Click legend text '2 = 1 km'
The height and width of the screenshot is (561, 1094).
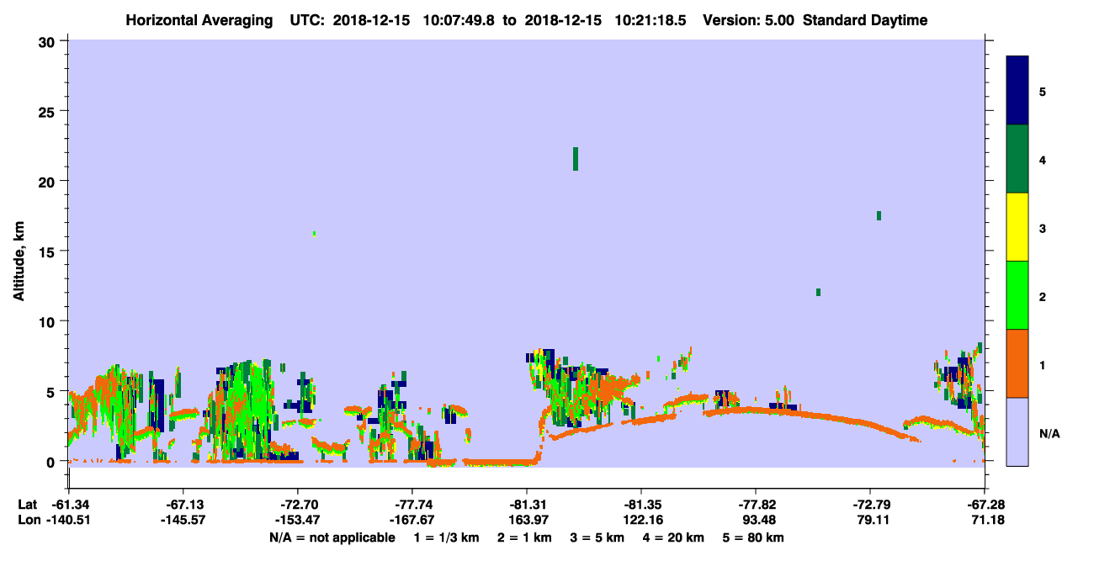tap(523, 537)
